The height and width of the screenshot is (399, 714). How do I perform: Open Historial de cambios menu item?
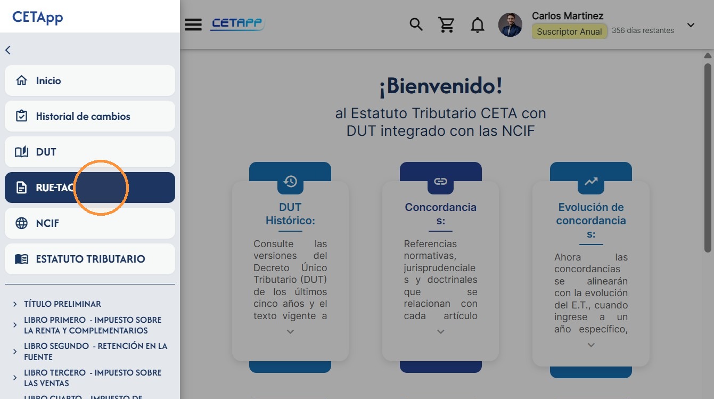pos(90,116)
